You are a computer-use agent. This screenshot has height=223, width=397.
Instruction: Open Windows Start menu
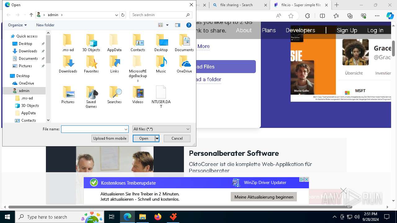click(7, 217)
